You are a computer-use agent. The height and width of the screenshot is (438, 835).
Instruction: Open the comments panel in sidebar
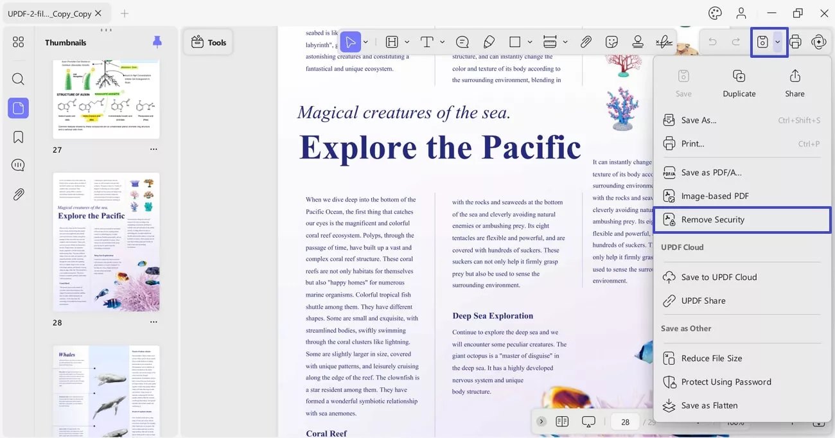[x=18, y=166]
